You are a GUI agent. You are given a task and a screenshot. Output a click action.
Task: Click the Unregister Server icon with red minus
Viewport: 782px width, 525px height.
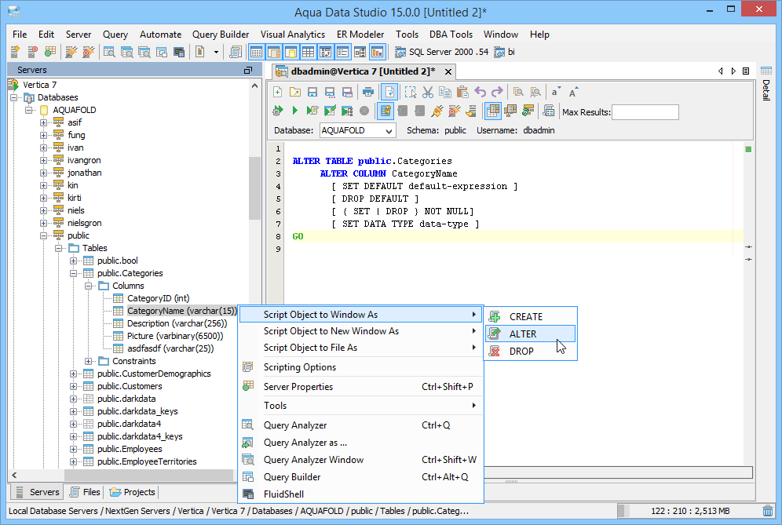pyautogui.click(x=32, y=52)
